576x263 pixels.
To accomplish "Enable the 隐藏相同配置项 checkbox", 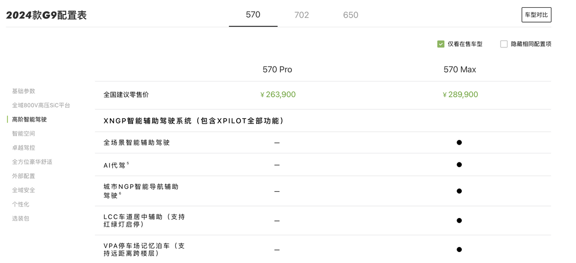I will [504, 44].
